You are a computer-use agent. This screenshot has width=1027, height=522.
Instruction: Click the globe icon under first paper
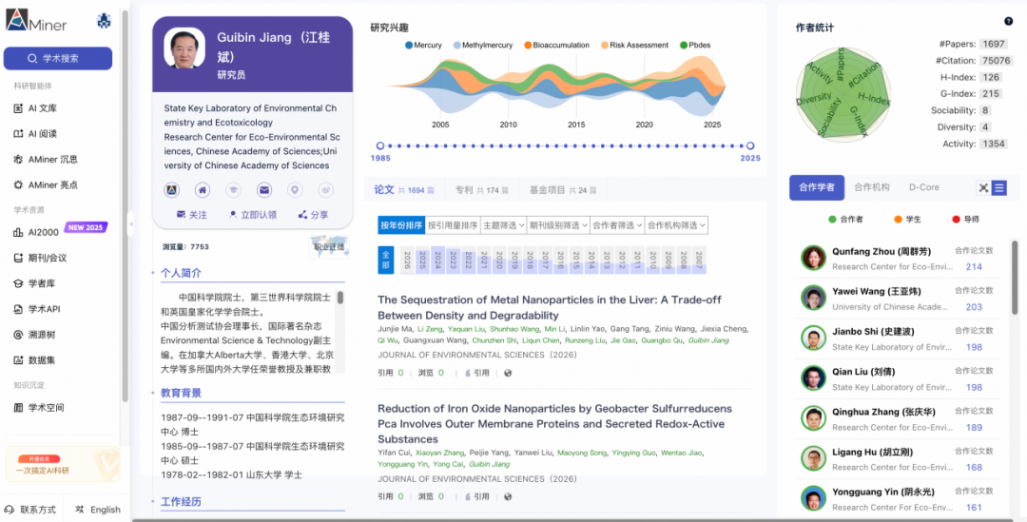coord(508,373)
